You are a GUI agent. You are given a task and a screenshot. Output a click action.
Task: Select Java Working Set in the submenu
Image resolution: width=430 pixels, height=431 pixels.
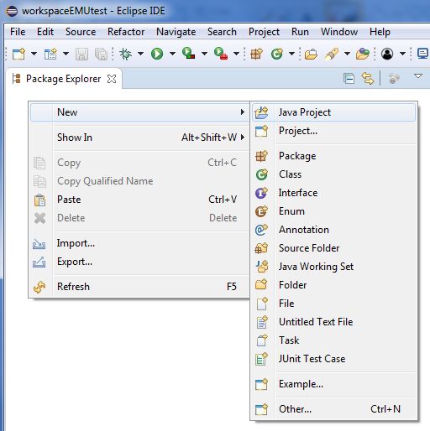[x=334, y=267]
